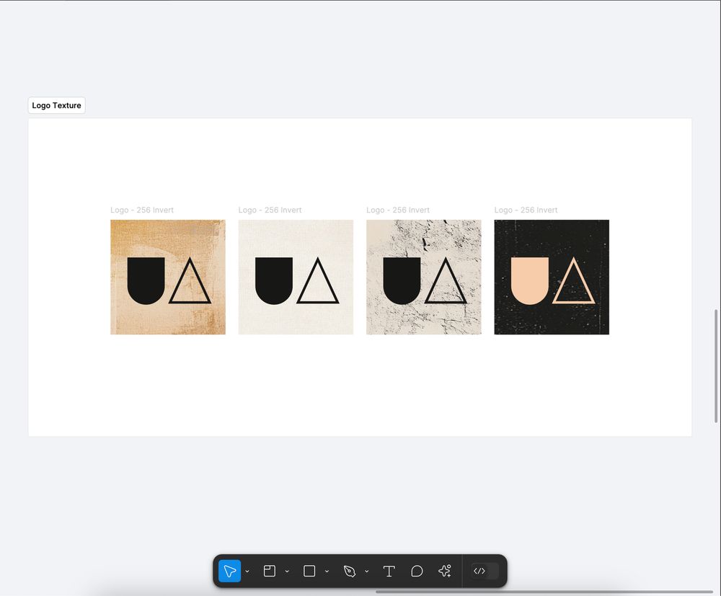Select the cracked marble logo thumbnail
The height and width of the screenshot is (596, 721).
coord(423,277)
